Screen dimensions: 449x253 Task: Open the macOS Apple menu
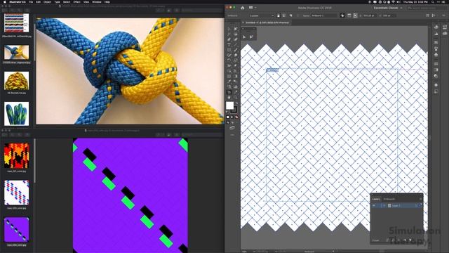[x=5, y=1]
